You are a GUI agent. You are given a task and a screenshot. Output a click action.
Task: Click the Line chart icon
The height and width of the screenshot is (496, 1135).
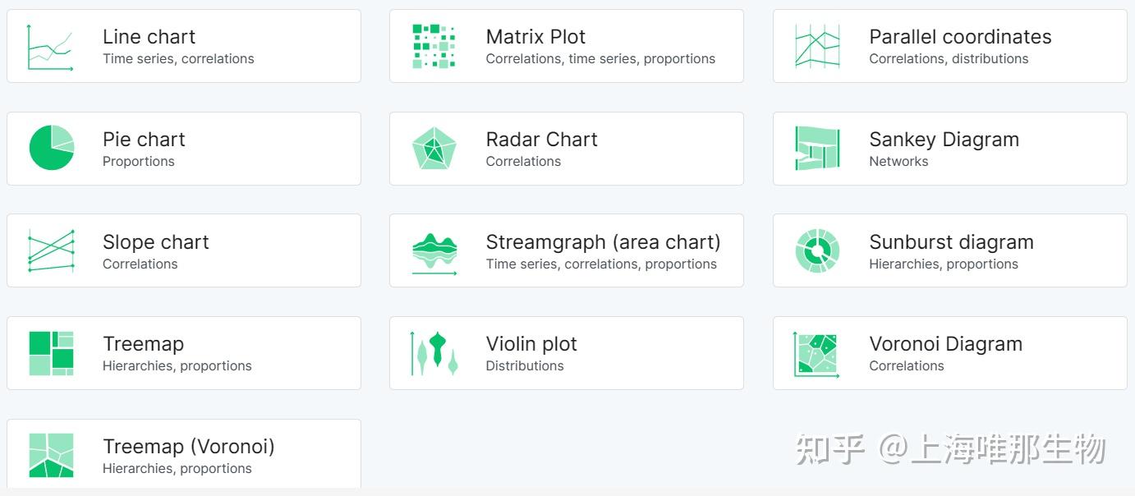click(51, 47)
